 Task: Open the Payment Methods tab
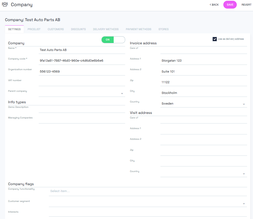pos(138,29)
